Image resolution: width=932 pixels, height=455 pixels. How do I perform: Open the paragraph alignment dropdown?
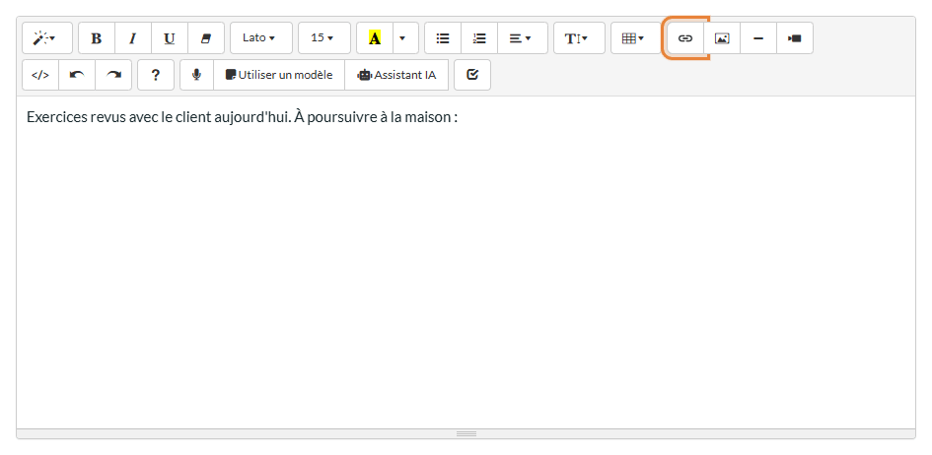(523, 38)
